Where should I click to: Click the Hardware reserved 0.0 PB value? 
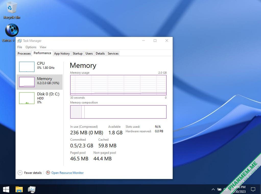pos(159,131)
